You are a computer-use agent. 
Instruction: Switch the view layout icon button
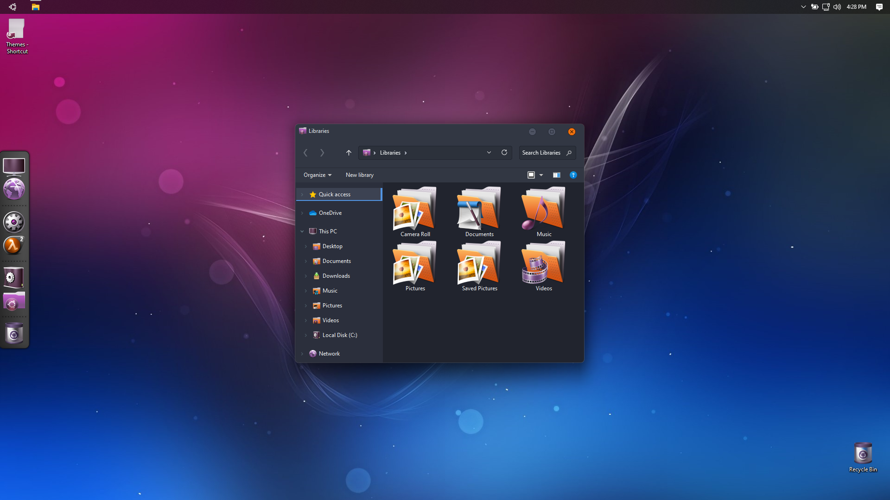click(x=531, y=175)
